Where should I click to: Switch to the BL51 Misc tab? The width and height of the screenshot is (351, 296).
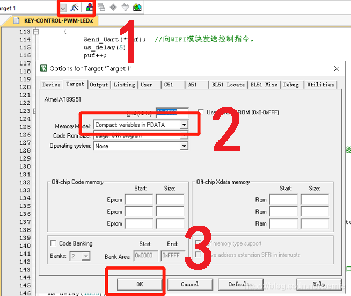(x=264, y=85)
